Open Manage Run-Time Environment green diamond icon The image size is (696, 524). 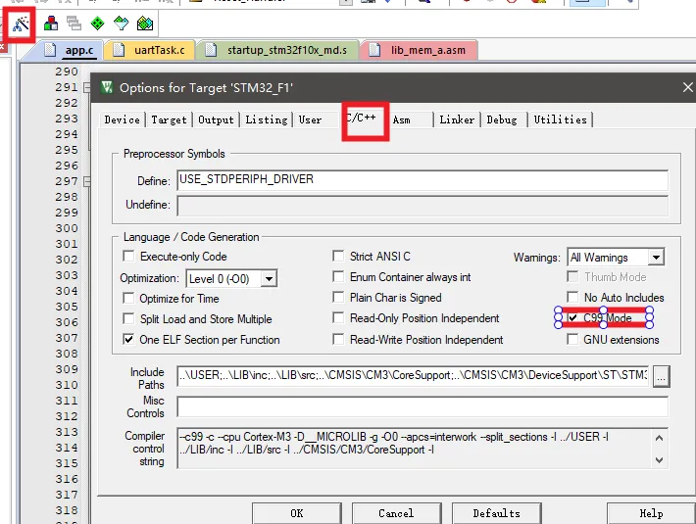click(x=97, y=24)
